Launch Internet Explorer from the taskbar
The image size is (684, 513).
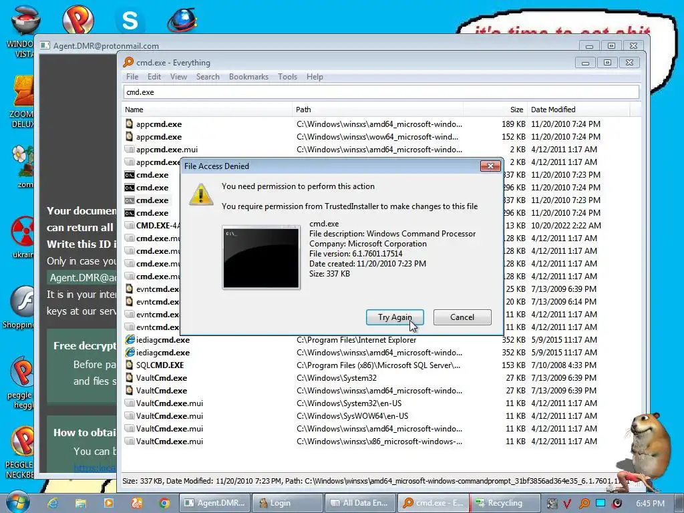click(53, 503)
